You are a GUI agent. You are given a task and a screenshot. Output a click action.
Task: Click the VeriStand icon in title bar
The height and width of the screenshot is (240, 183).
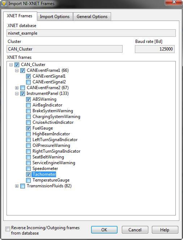tap(4, 3)
